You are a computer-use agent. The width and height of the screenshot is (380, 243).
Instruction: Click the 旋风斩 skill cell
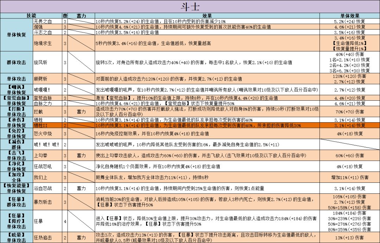click(x=47, y=62)
